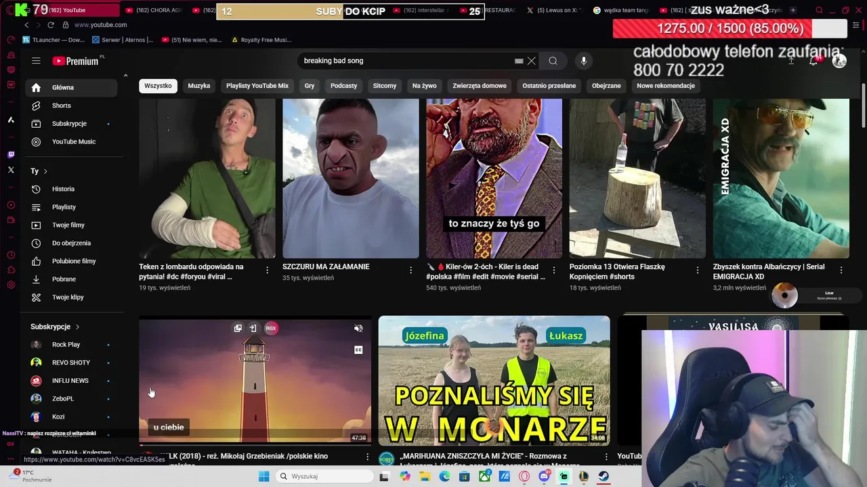
Task: Open more options for MARIHUANA ZNISZCZYŁA MI ŻYCIE video
Action: click(x=606, y=457)
